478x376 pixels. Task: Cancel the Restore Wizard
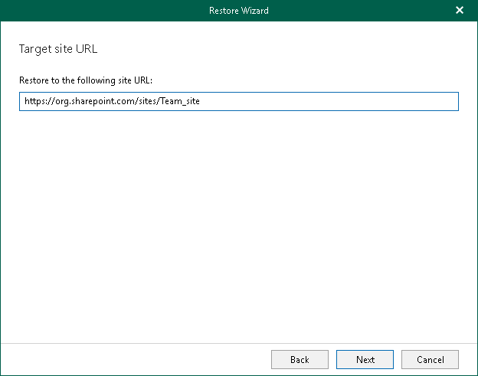click(431, 359)
